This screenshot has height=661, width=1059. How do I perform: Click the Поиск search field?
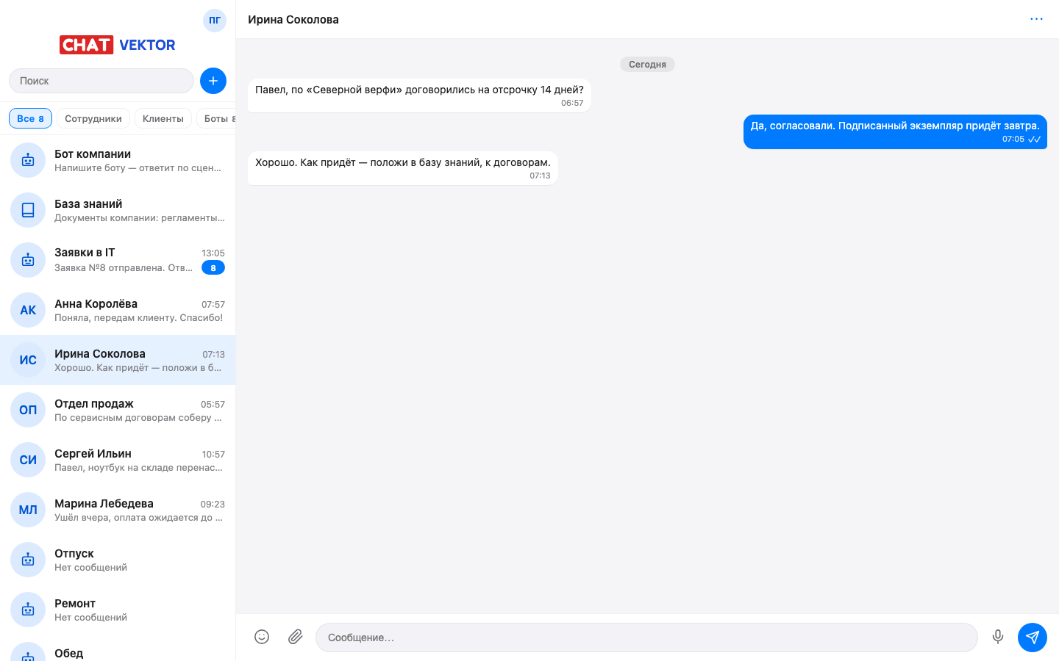pyautogui.click(x=101, y=81)
